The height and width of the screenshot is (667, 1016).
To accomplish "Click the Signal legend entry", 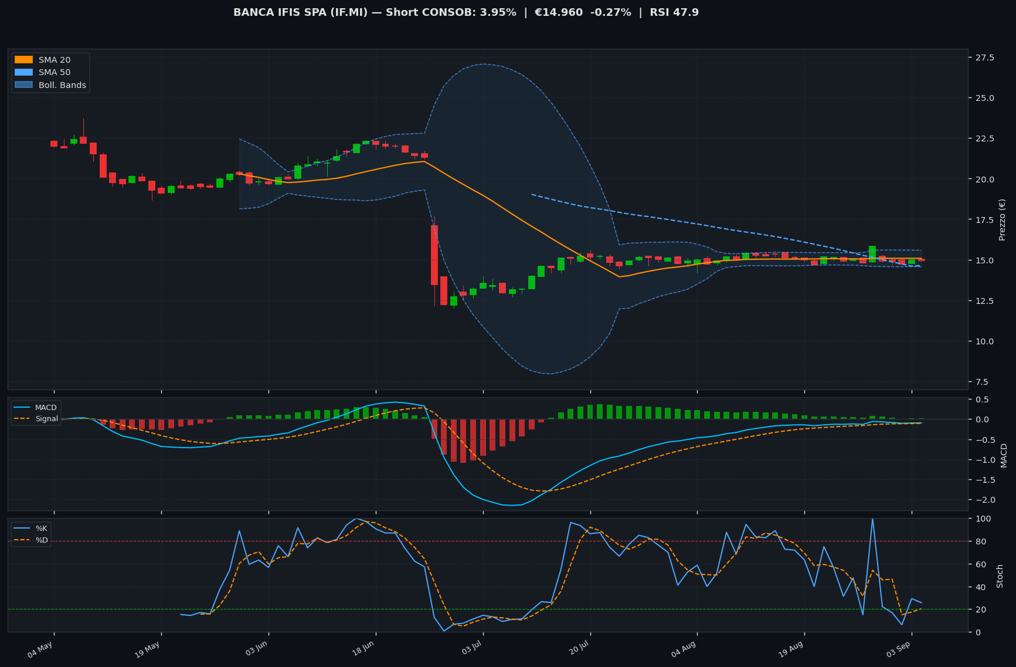I will [36, 419].
